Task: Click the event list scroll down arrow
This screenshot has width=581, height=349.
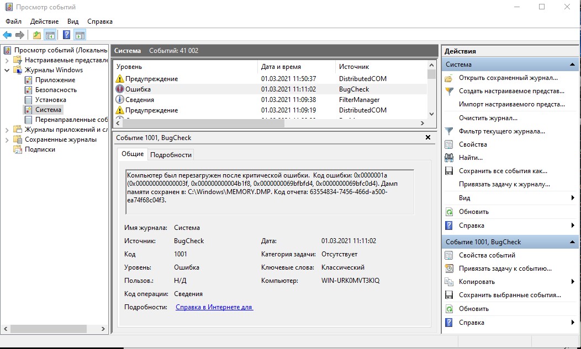Action: (x=431, y=114)
